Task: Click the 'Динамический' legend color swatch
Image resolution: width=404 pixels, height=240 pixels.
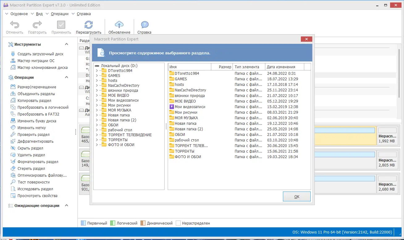Action: (143, 223)
